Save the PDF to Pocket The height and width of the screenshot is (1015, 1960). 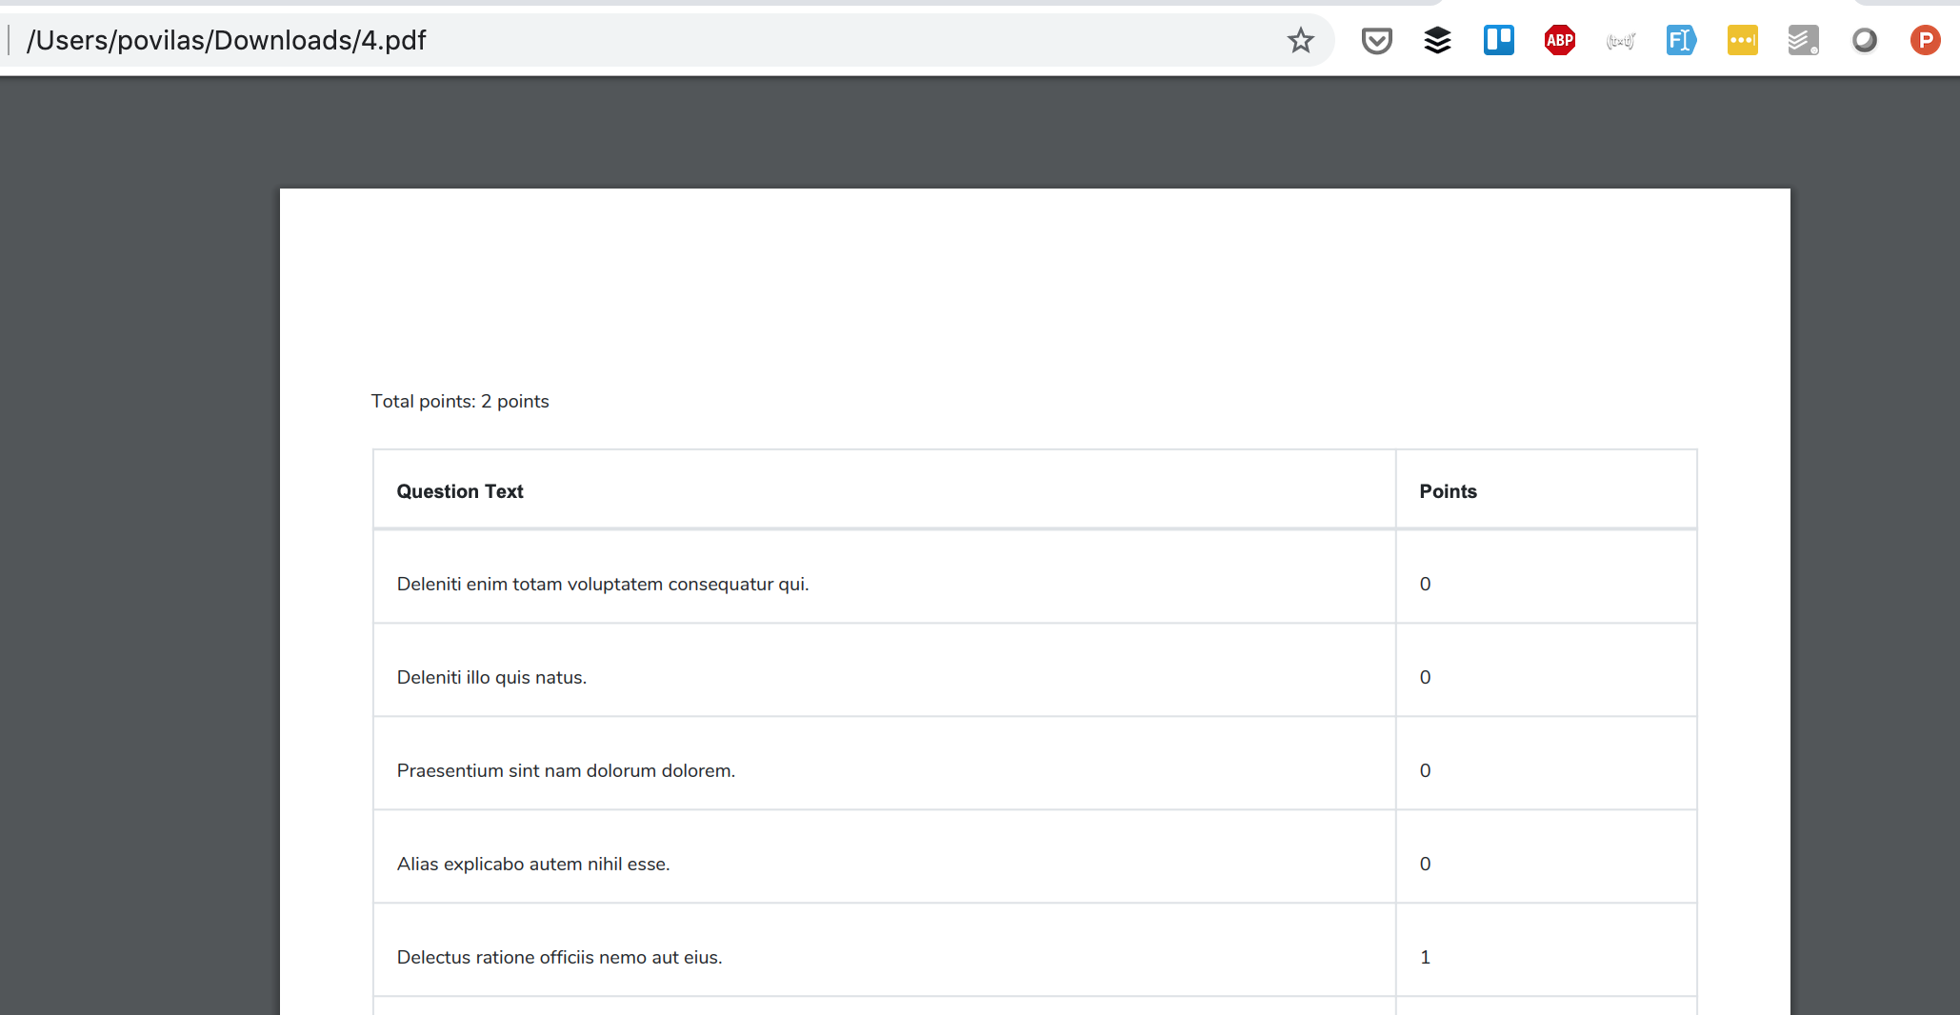(1375, 40)
